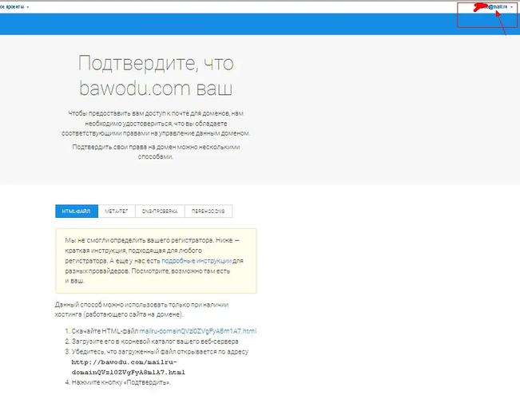Screen dimensions: 520x399
Task: Switch to the Перенос DNS tab
Action: (x=208, y=211)
